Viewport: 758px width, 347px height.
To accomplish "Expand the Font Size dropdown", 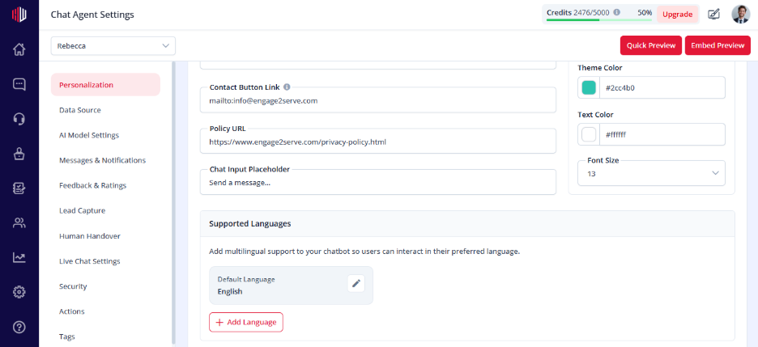I will click(651, 173).
